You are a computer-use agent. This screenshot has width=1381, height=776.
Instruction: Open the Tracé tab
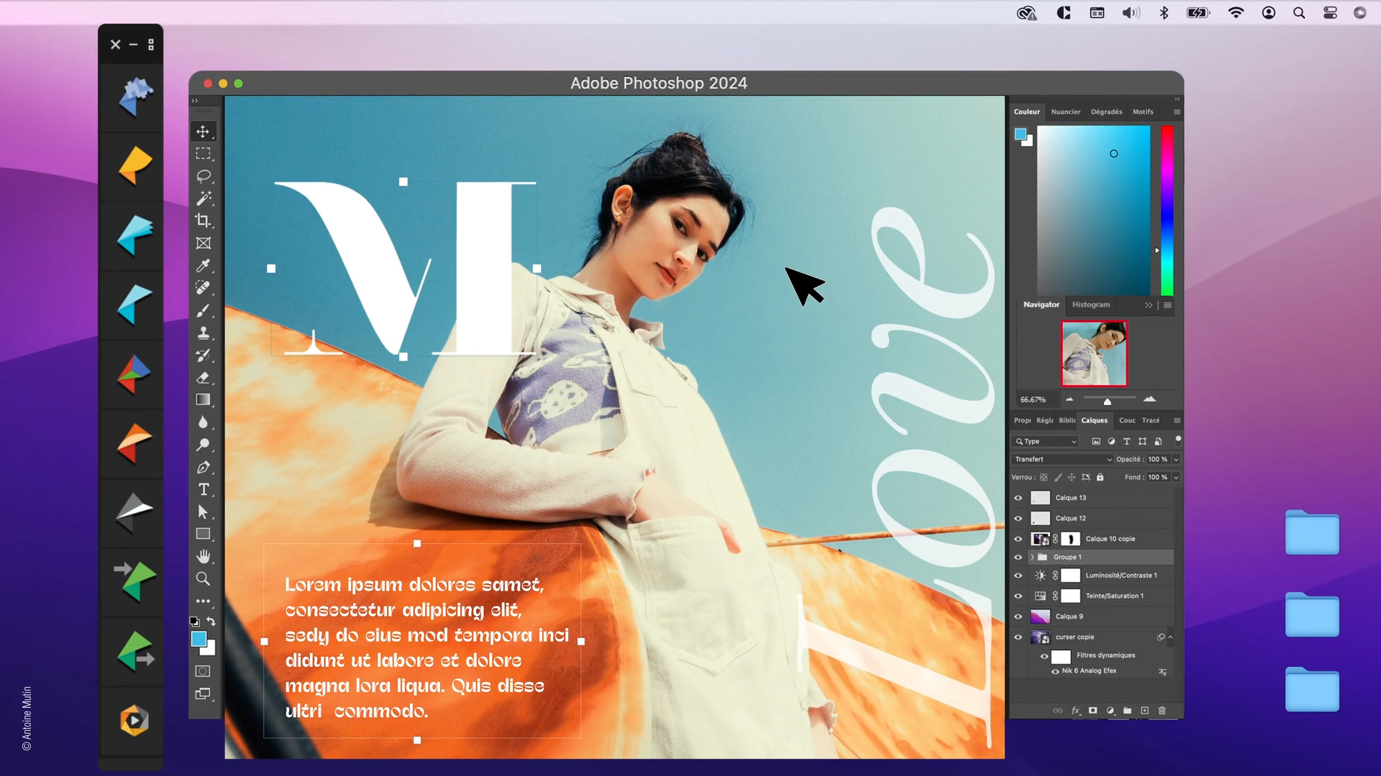(1151, 420)
